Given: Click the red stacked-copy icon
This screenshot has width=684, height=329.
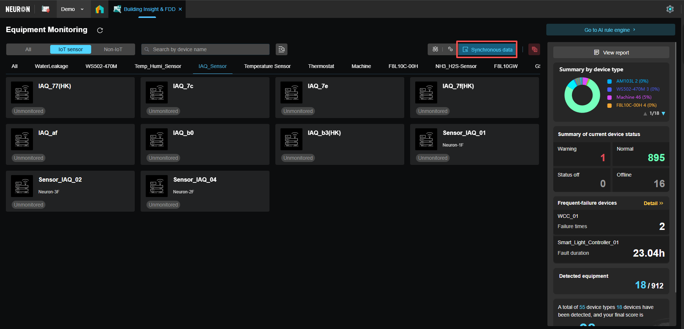Looking at the screenshot, I should [534, 49].
